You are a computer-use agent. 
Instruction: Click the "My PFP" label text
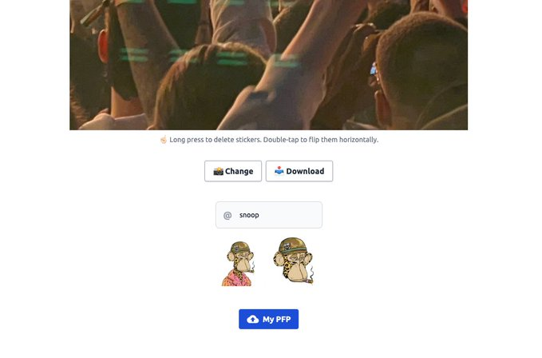pyautogui.click(x=276, y=320)
